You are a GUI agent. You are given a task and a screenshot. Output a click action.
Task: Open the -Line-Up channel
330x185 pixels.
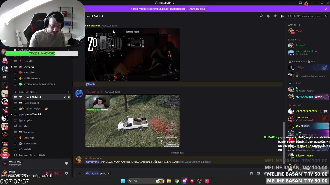pyautogui.click(x=42, y=138)
